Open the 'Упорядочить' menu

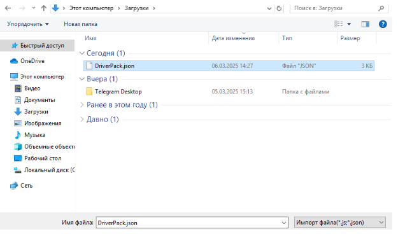click(28, 24)
